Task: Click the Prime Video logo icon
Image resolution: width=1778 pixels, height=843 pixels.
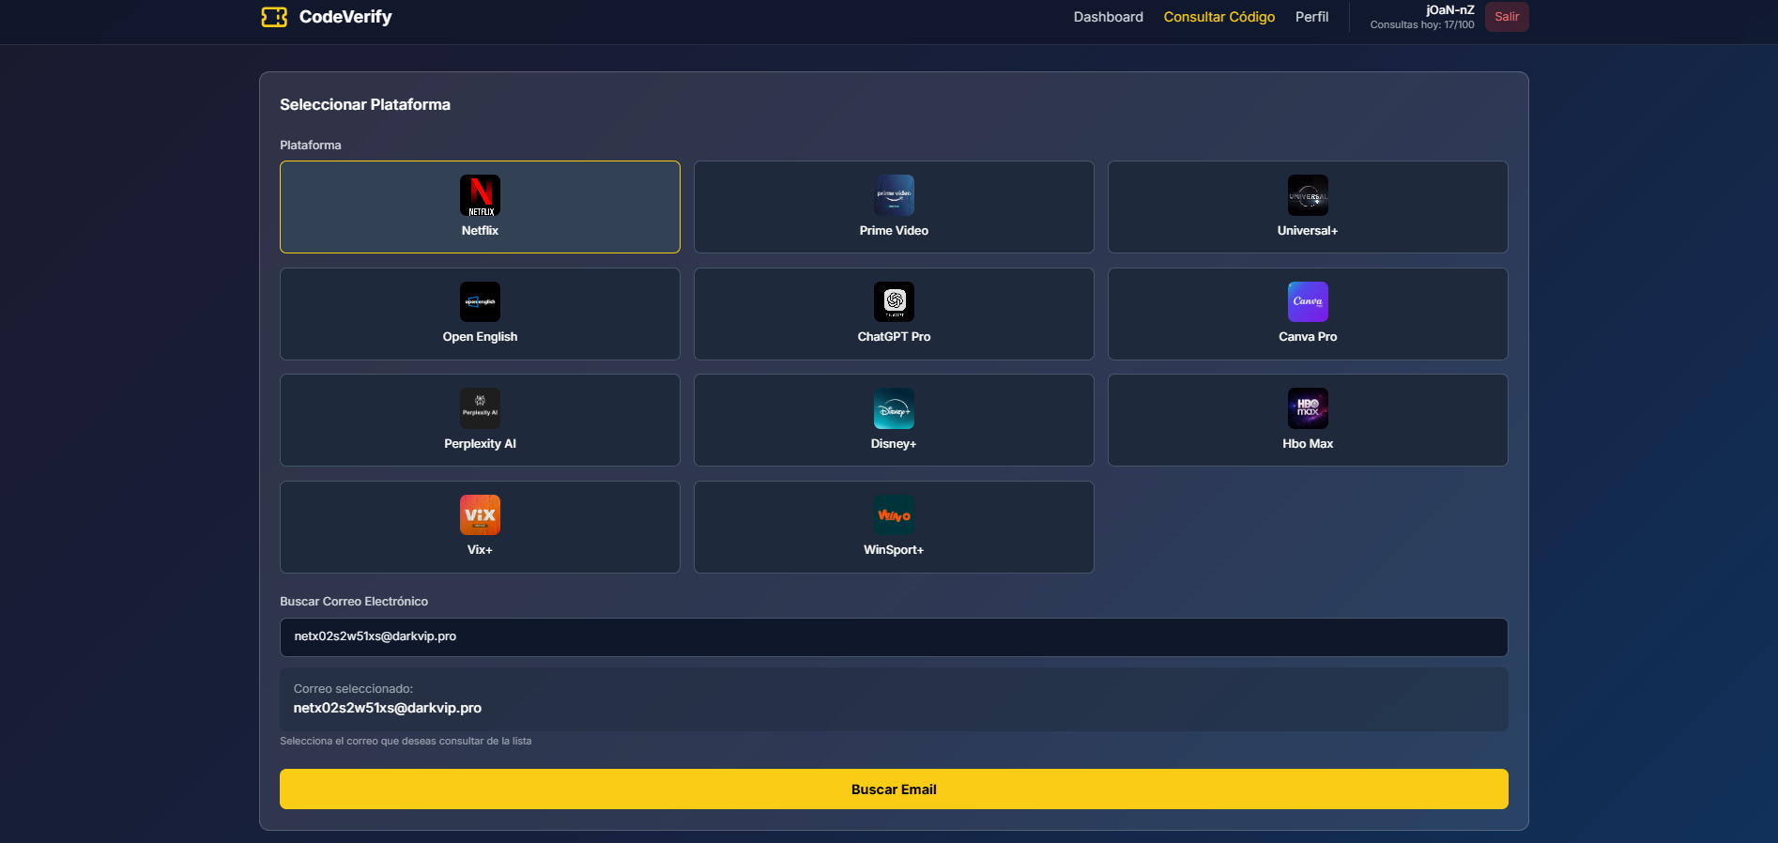Action: tap(894, 195)
